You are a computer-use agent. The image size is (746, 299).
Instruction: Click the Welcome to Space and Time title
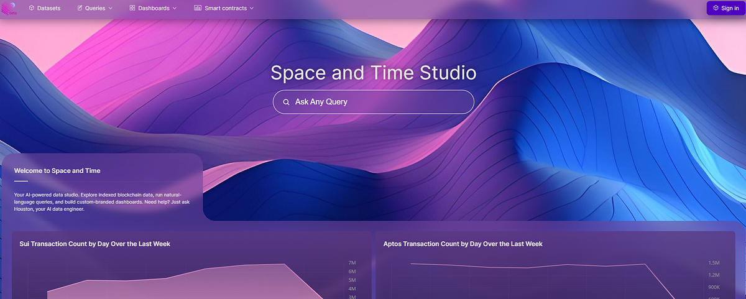click(57, 170)
